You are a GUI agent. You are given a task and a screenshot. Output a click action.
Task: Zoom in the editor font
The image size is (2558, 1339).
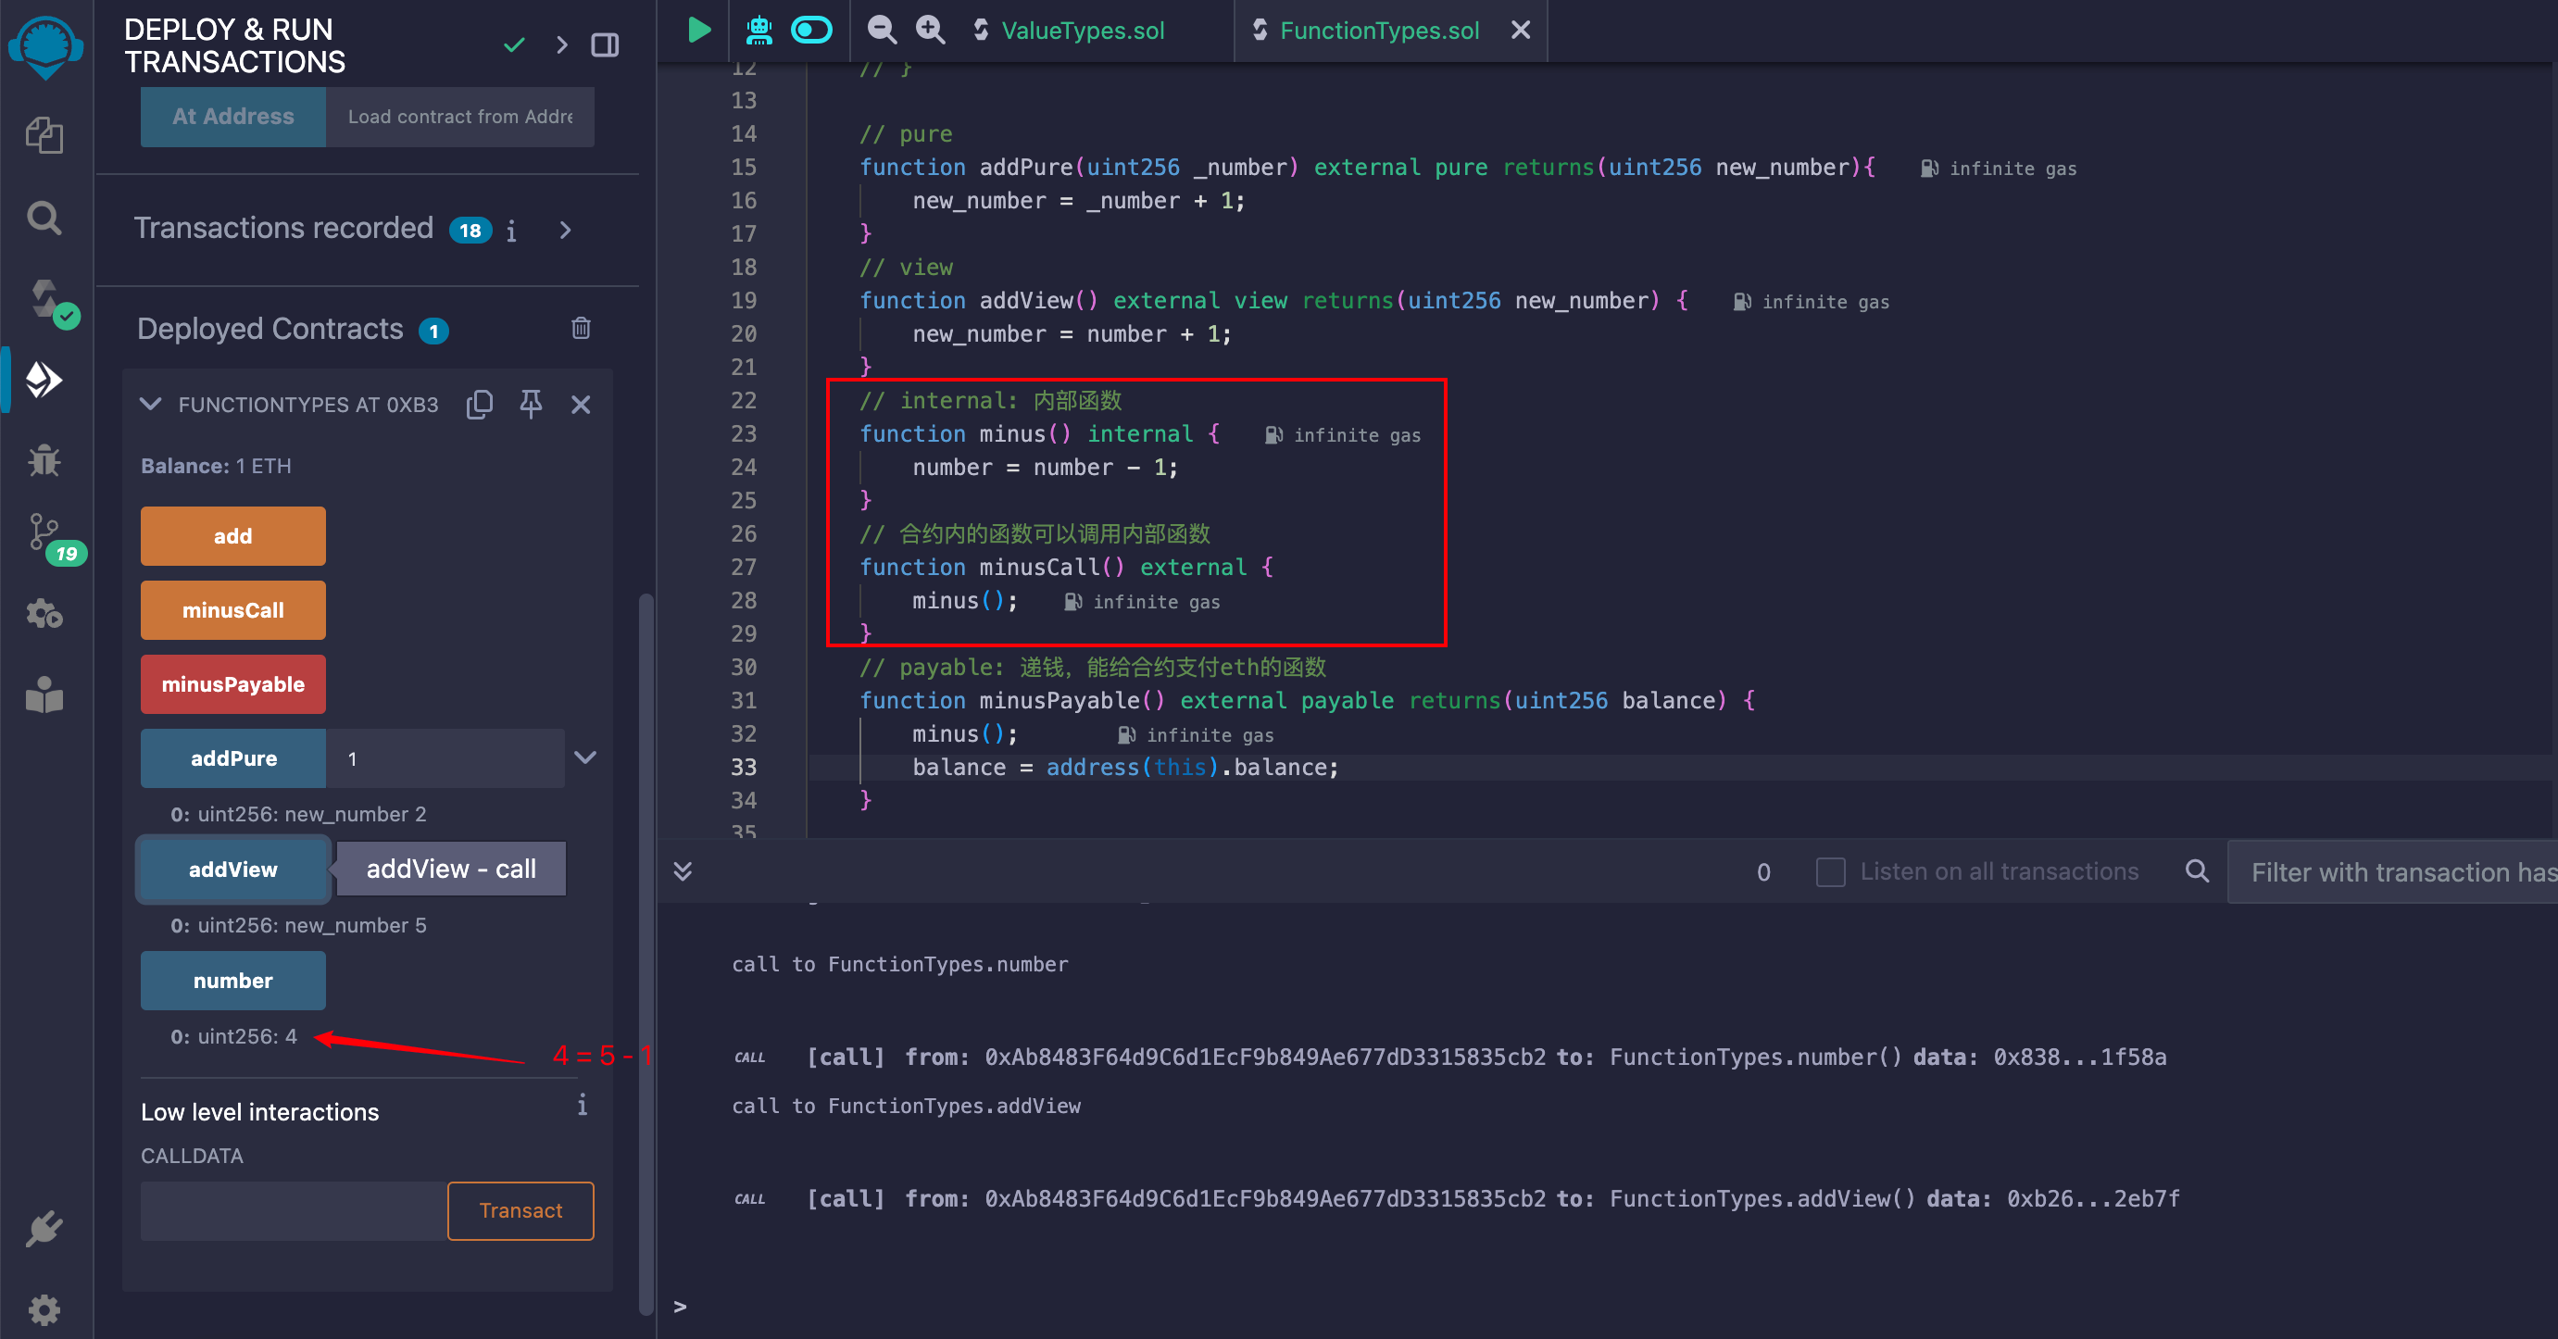(931, 30)
